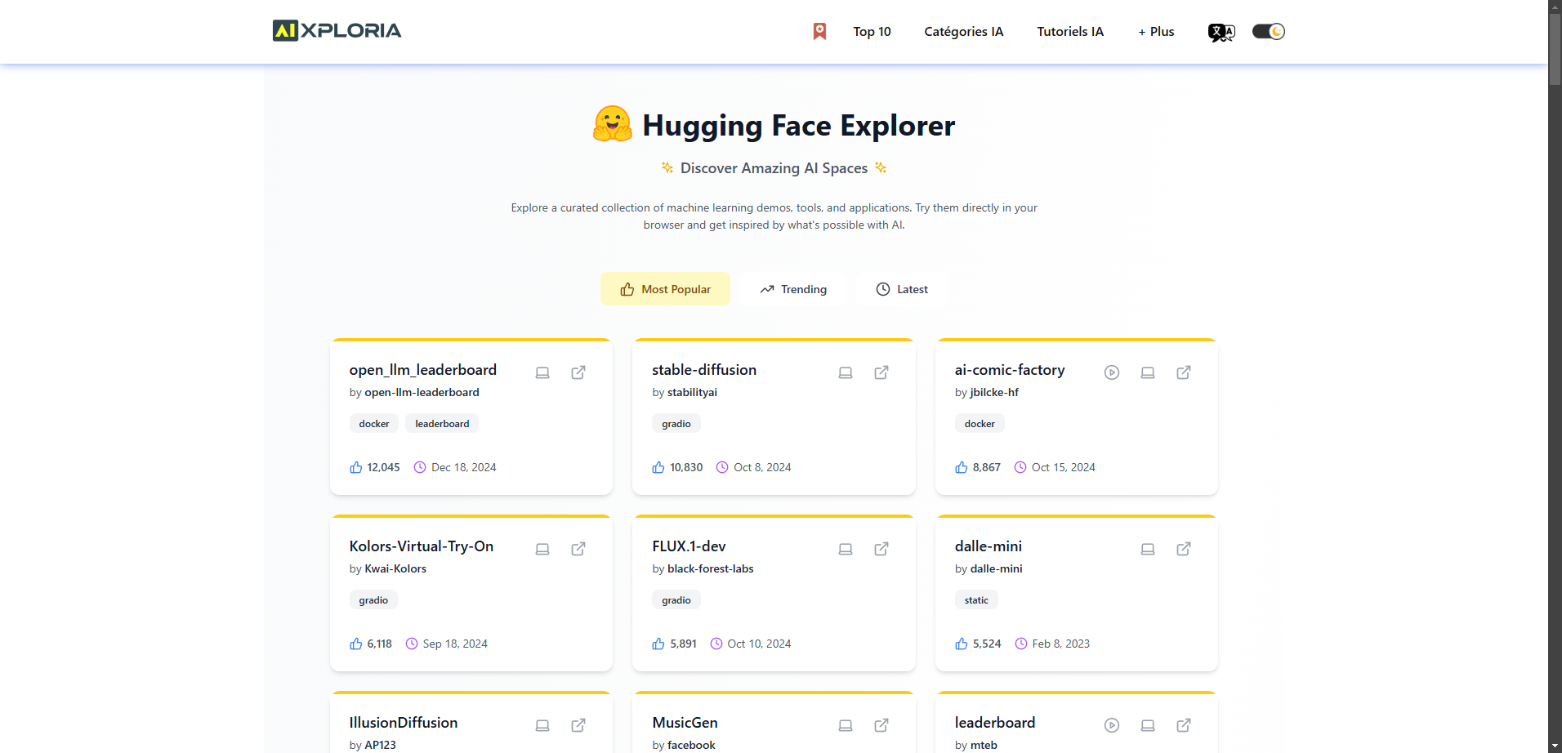Open the Catégories IA menu

tap(963, 31)
